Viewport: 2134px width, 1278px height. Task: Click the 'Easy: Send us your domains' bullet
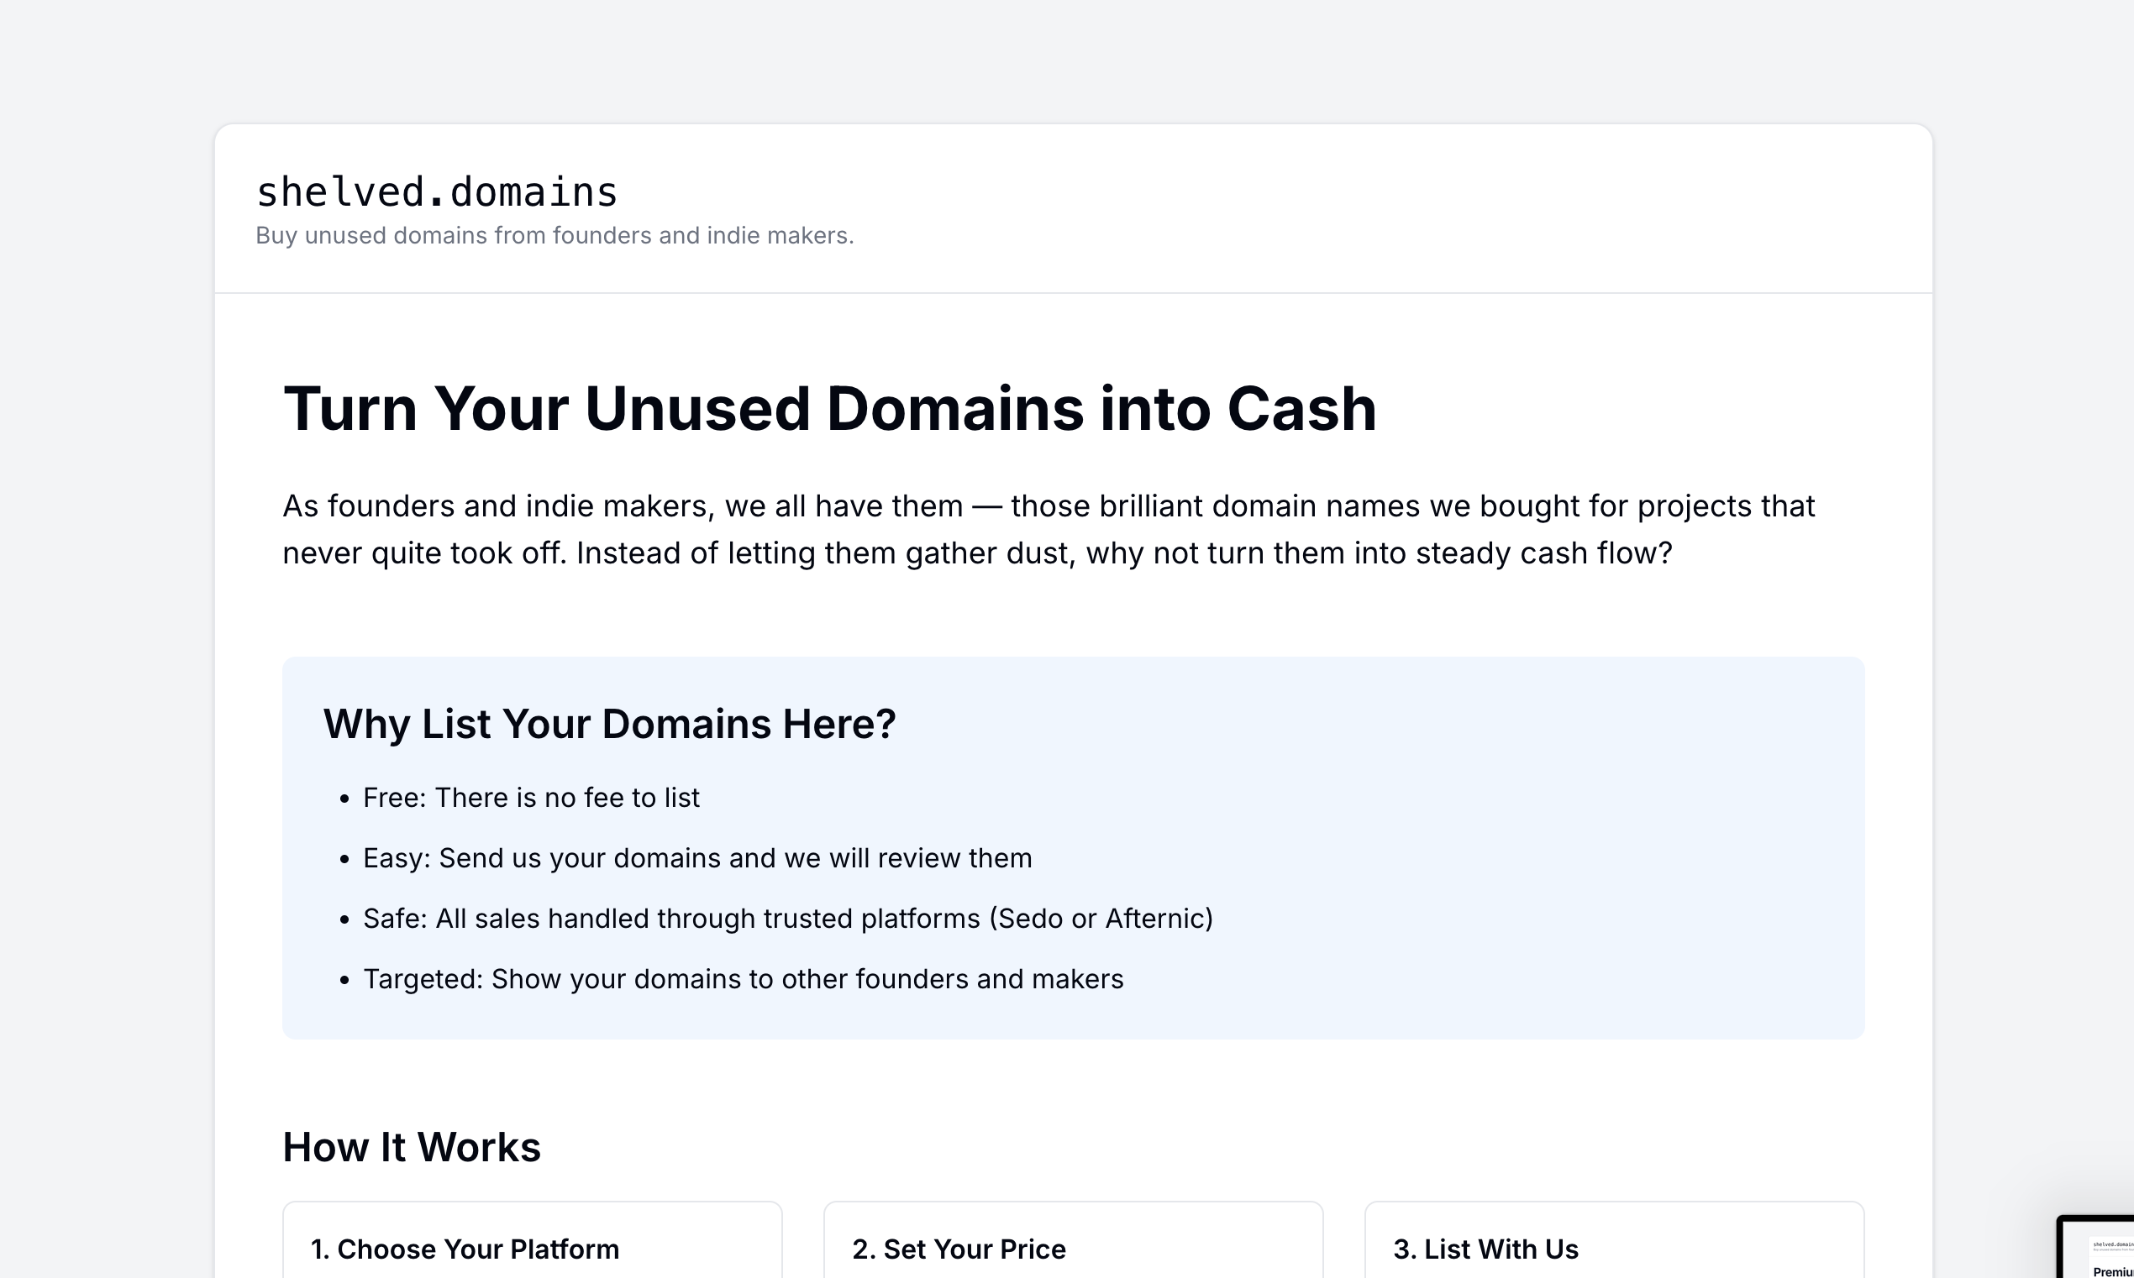coord(697,858)
